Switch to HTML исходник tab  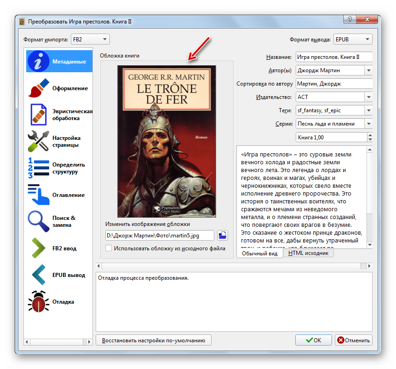pyautogui.click(x=308, y=253)
